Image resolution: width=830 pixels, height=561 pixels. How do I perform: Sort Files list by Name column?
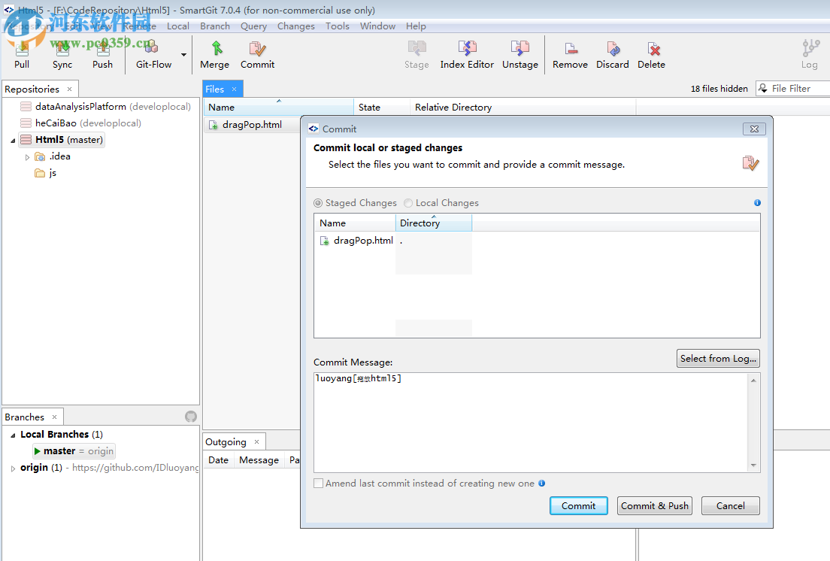tap(278, 107)
